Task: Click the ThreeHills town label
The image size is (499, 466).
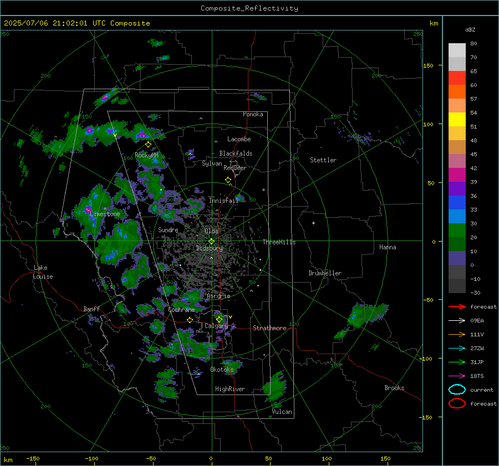Action: (x=279, y=242)
